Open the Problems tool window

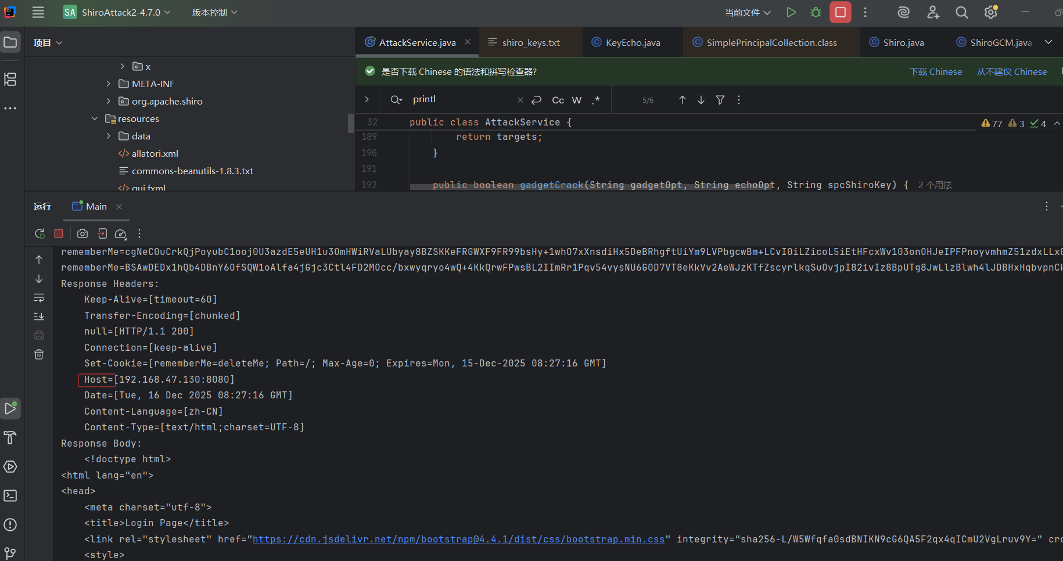10,524
